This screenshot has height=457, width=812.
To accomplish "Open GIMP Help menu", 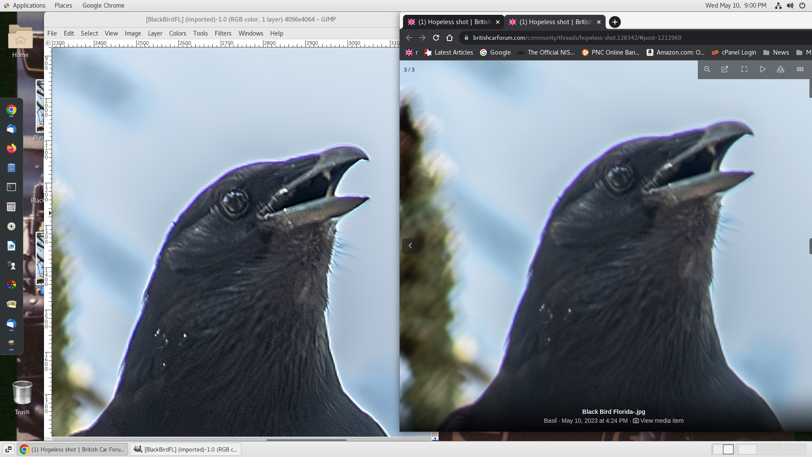I will (277, 33).
